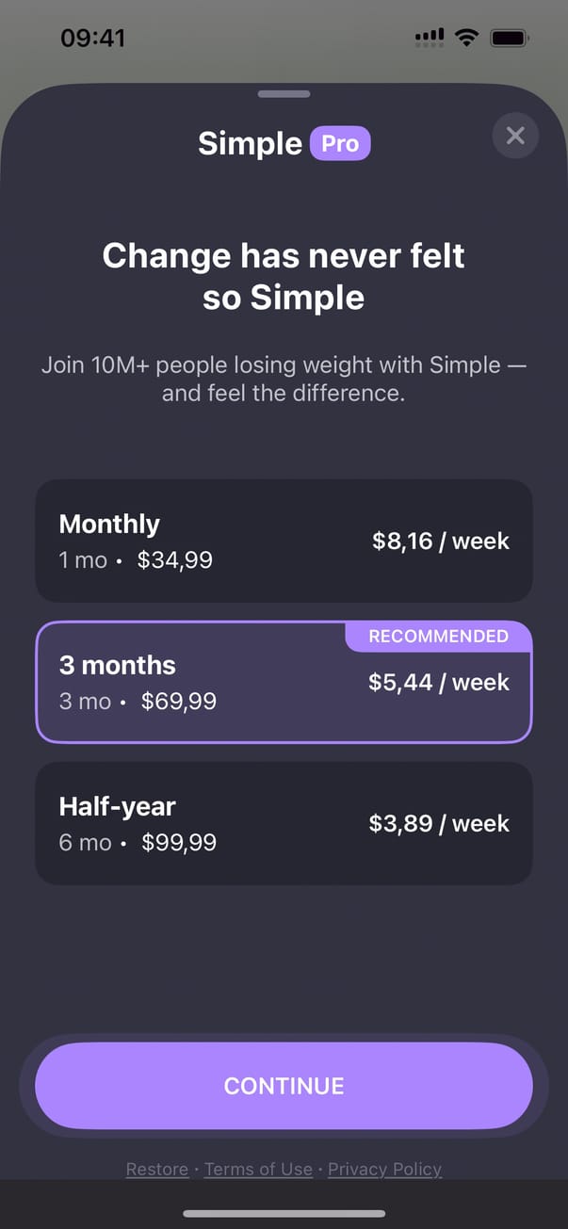This screenshot has width=568, height=1229.
Task: Select the 3 months plan
Action: click(284, 682)
